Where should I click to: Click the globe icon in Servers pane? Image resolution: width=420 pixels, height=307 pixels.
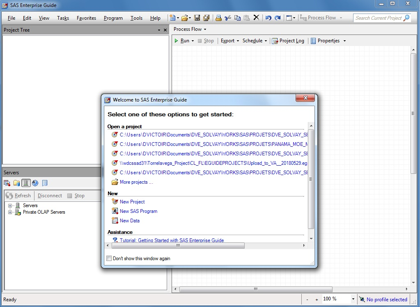point(35,183)
